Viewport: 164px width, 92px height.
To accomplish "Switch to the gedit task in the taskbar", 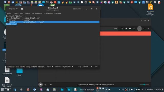I will [x=75, y=89].
